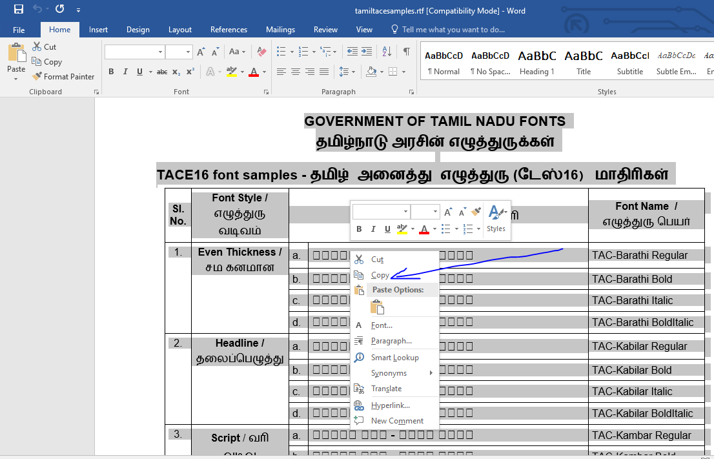Screen dimensions: 714x459
Task: Click the red Font Color button in the ribbon
Action: (253, 72)
